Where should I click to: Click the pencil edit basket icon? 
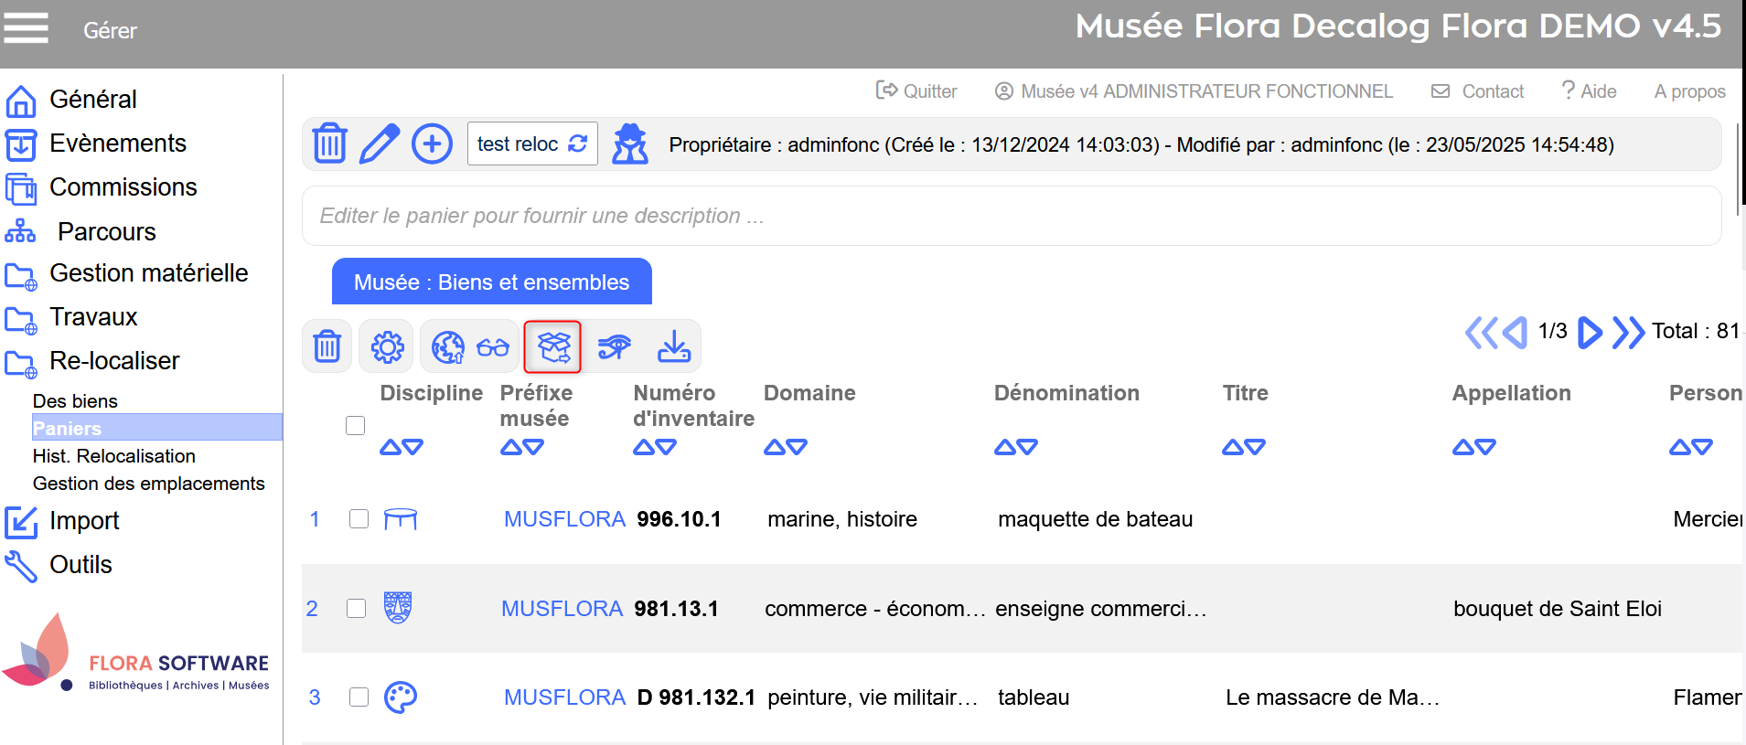pos(380,144)
